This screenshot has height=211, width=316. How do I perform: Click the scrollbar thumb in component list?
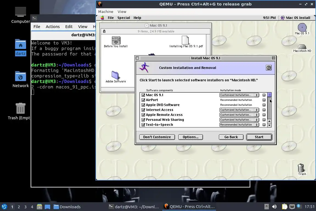click(x=269, y=95)
